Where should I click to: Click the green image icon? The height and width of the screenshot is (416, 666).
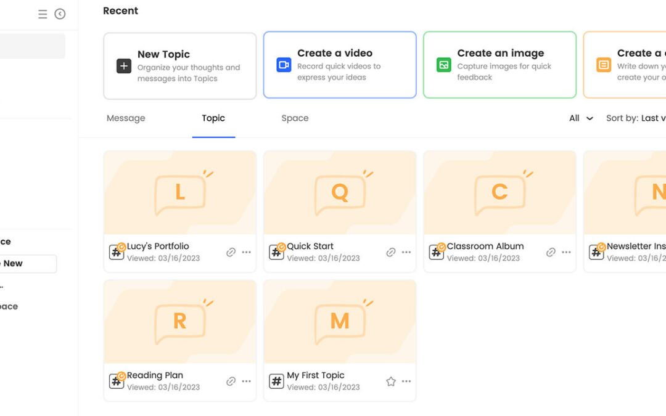(443, 65)
